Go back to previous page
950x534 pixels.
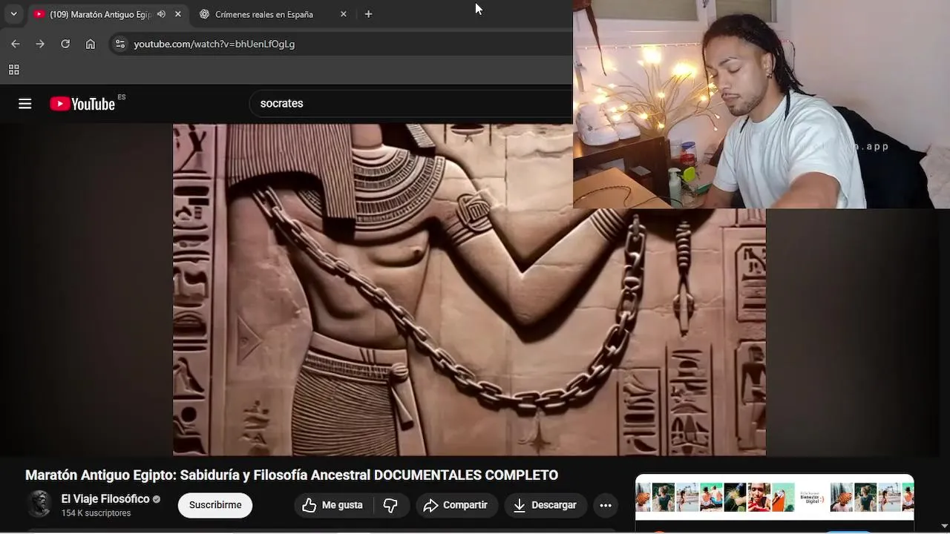coord(15,44)
